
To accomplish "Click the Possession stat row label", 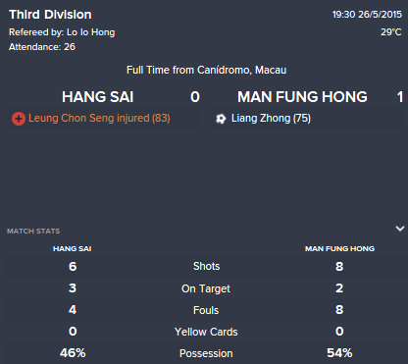I will tap(206, 353).
